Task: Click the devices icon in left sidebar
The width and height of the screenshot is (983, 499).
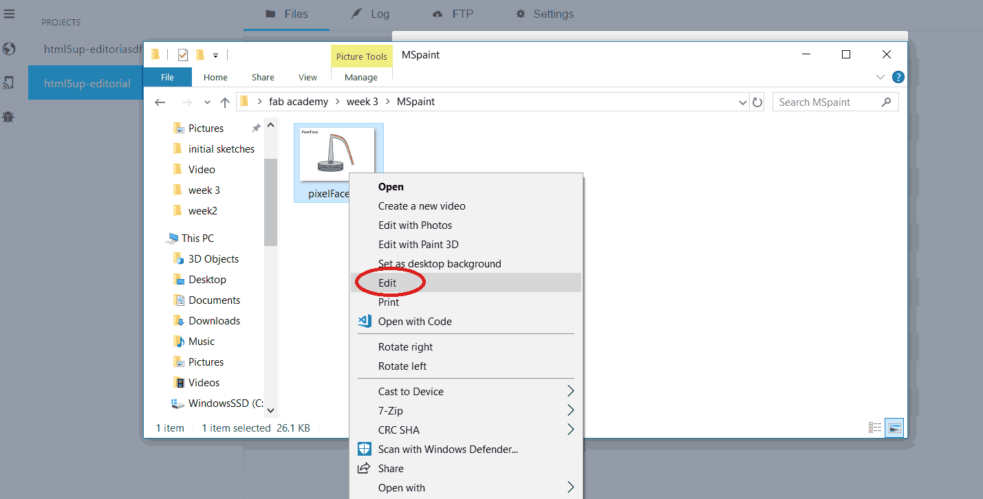Action: (9, 83)
